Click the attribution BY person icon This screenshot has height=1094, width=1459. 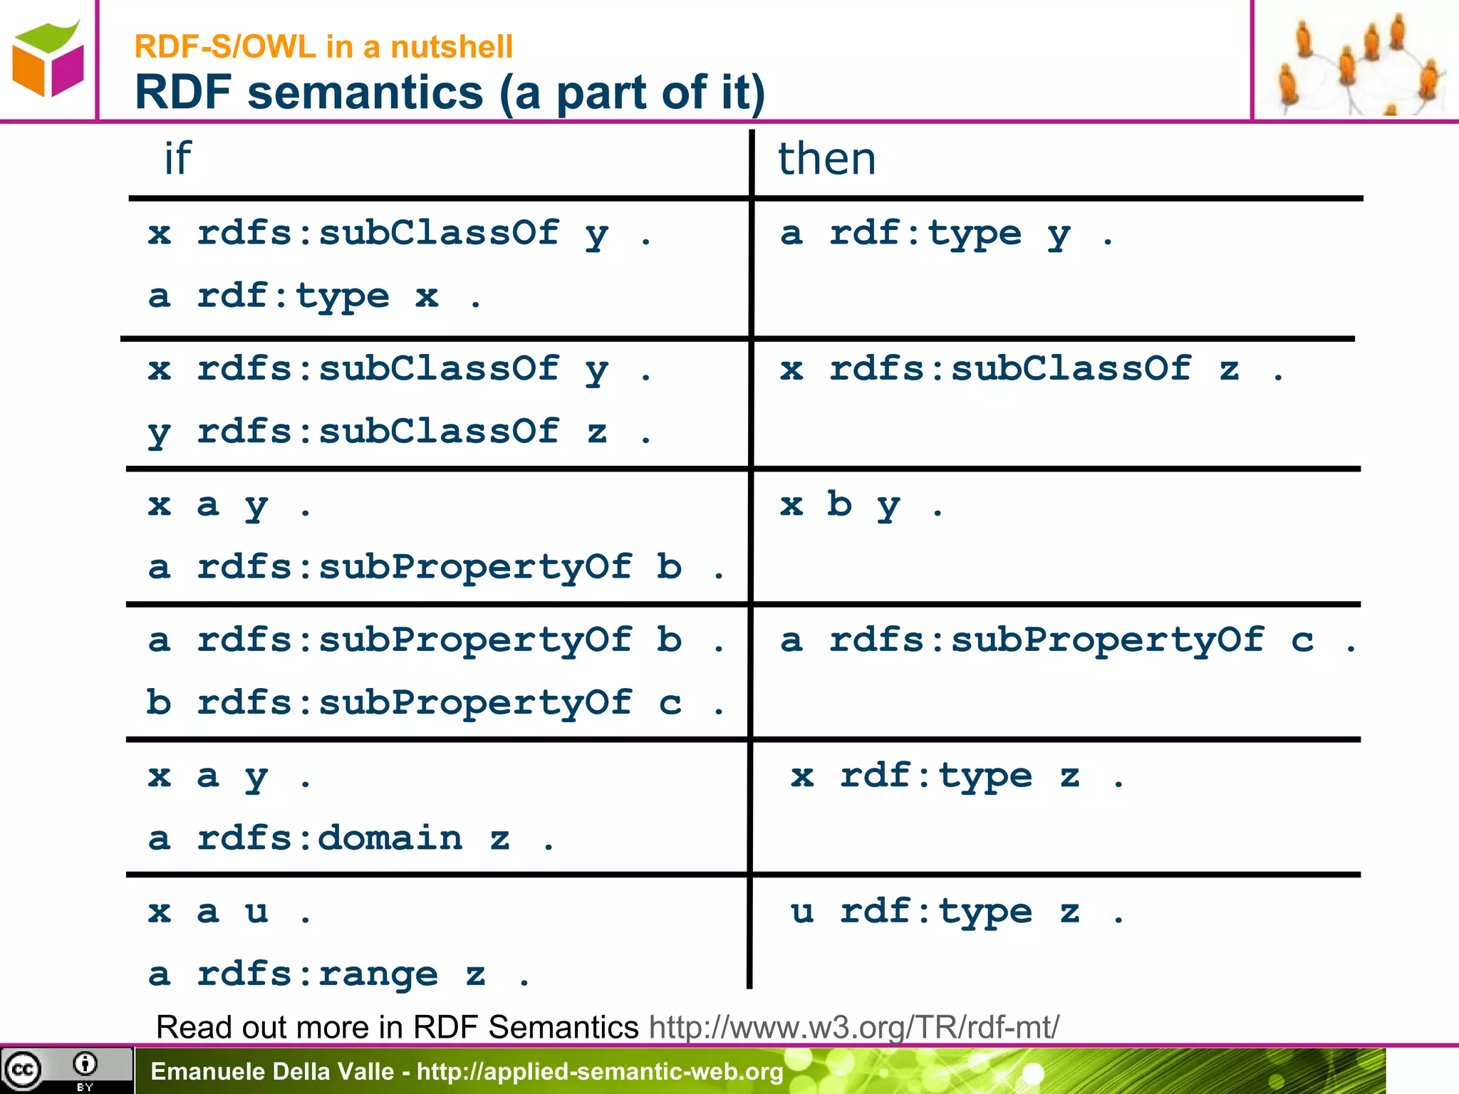pyautogui.click(x=85, y=1065)
